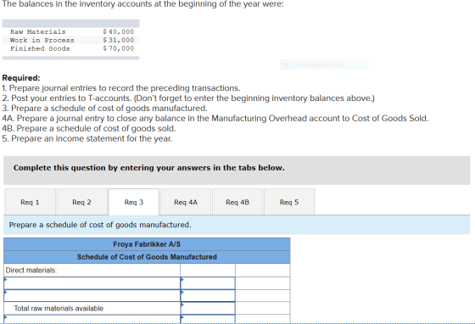
Task: Go to the Req 5 tab
Action: pyautogui.click(x=289, y=202)
